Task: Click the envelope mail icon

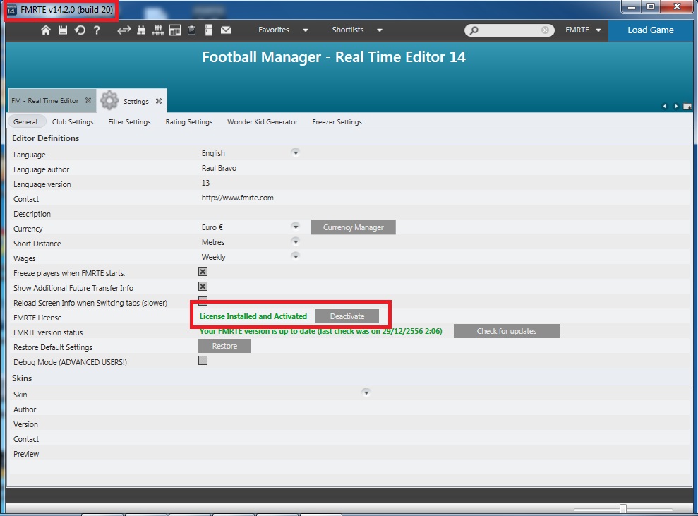Action: coord(226,30)
